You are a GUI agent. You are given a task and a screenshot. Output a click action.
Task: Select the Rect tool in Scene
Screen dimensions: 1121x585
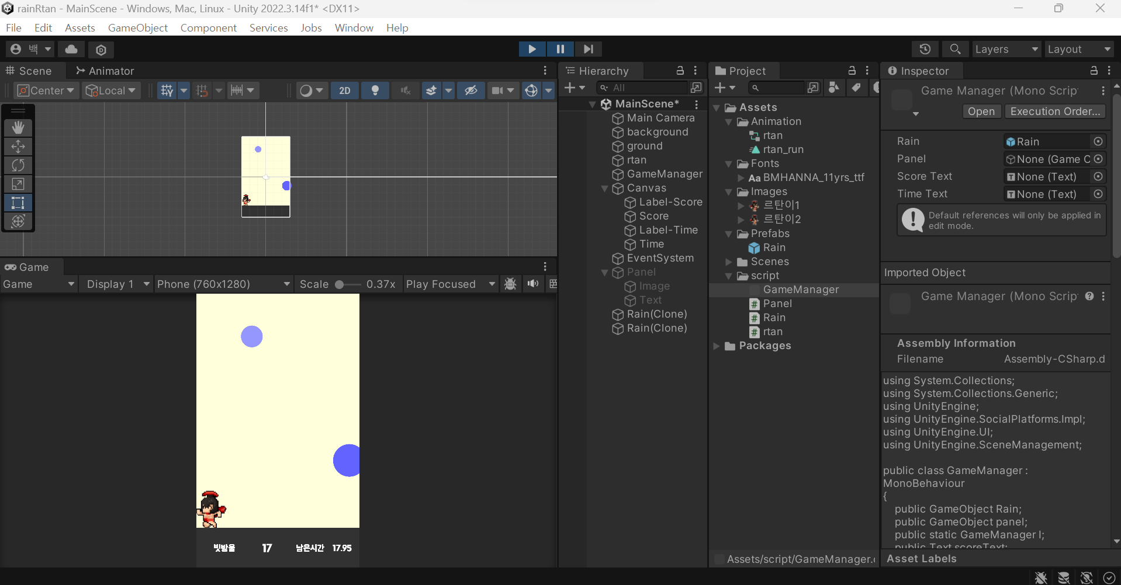pyautogui.click(x=18, y=203)
